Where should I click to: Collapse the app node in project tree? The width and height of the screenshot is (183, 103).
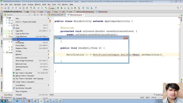point(4,18)
